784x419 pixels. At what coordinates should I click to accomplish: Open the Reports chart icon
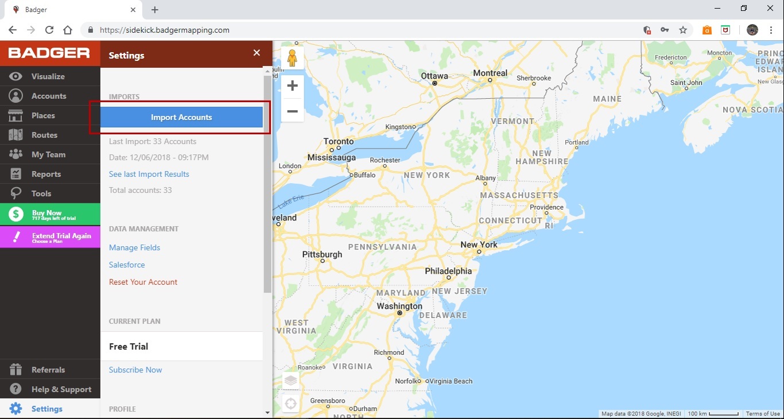point(15,174)
